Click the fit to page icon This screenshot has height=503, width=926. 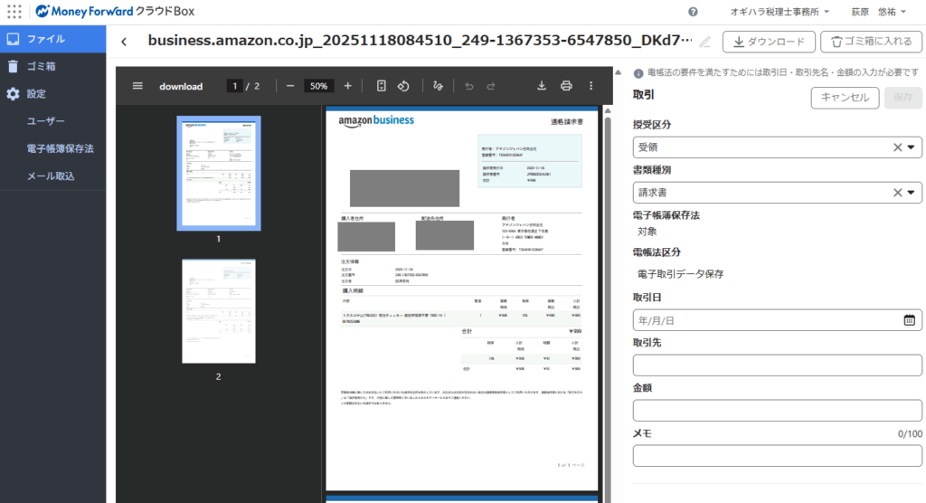382,86
